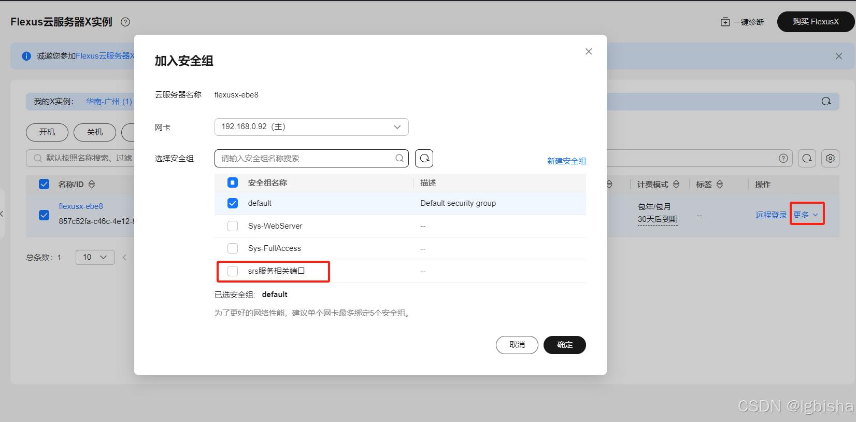
Task: Uncheck the flexusx-ebe8 instance row
Action: coord(44,215)
